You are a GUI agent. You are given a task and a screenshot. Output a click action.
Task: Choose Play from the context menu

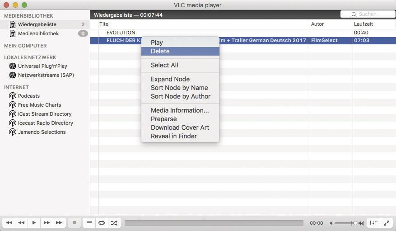[180, 42]
